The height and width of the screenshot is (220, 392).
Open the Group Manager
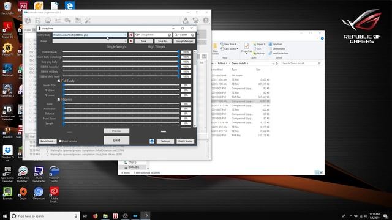pos(184,41)
